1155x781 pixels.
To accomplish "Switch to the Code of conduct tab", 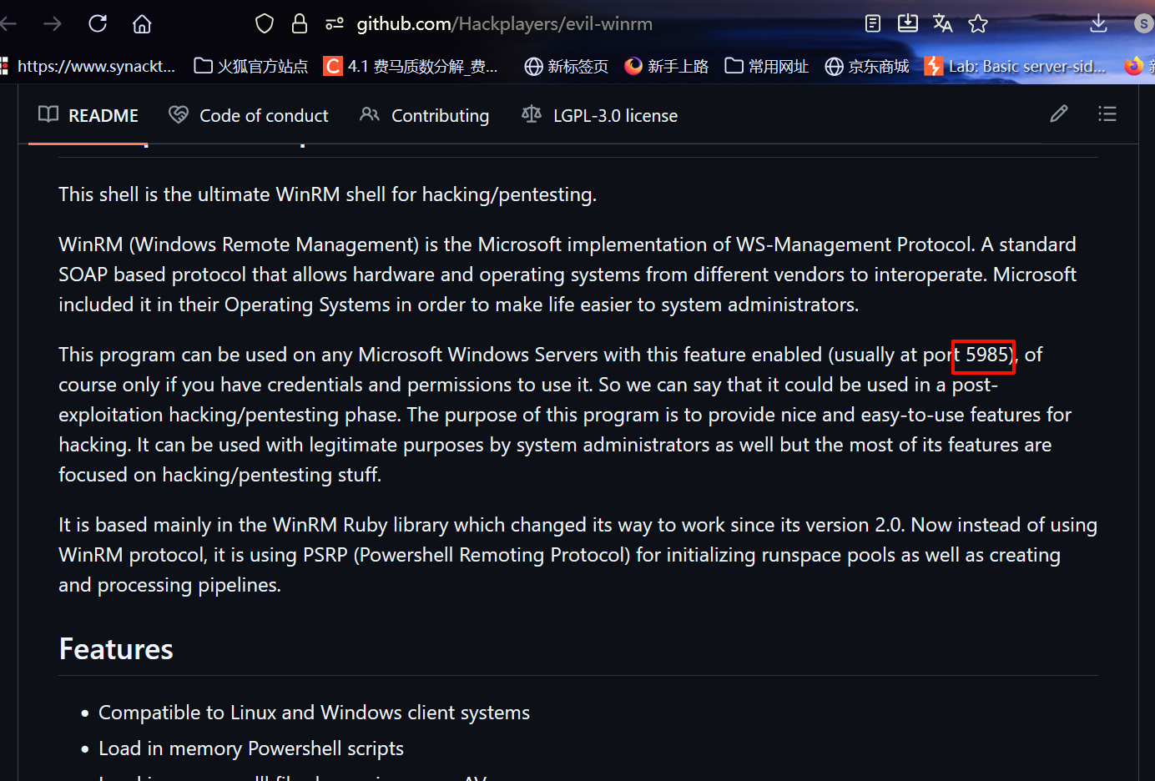I will (x=249, y=115).
